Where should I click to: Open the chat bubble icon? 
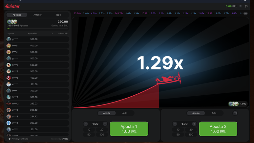pyautogui.click(x=246, y=6)
